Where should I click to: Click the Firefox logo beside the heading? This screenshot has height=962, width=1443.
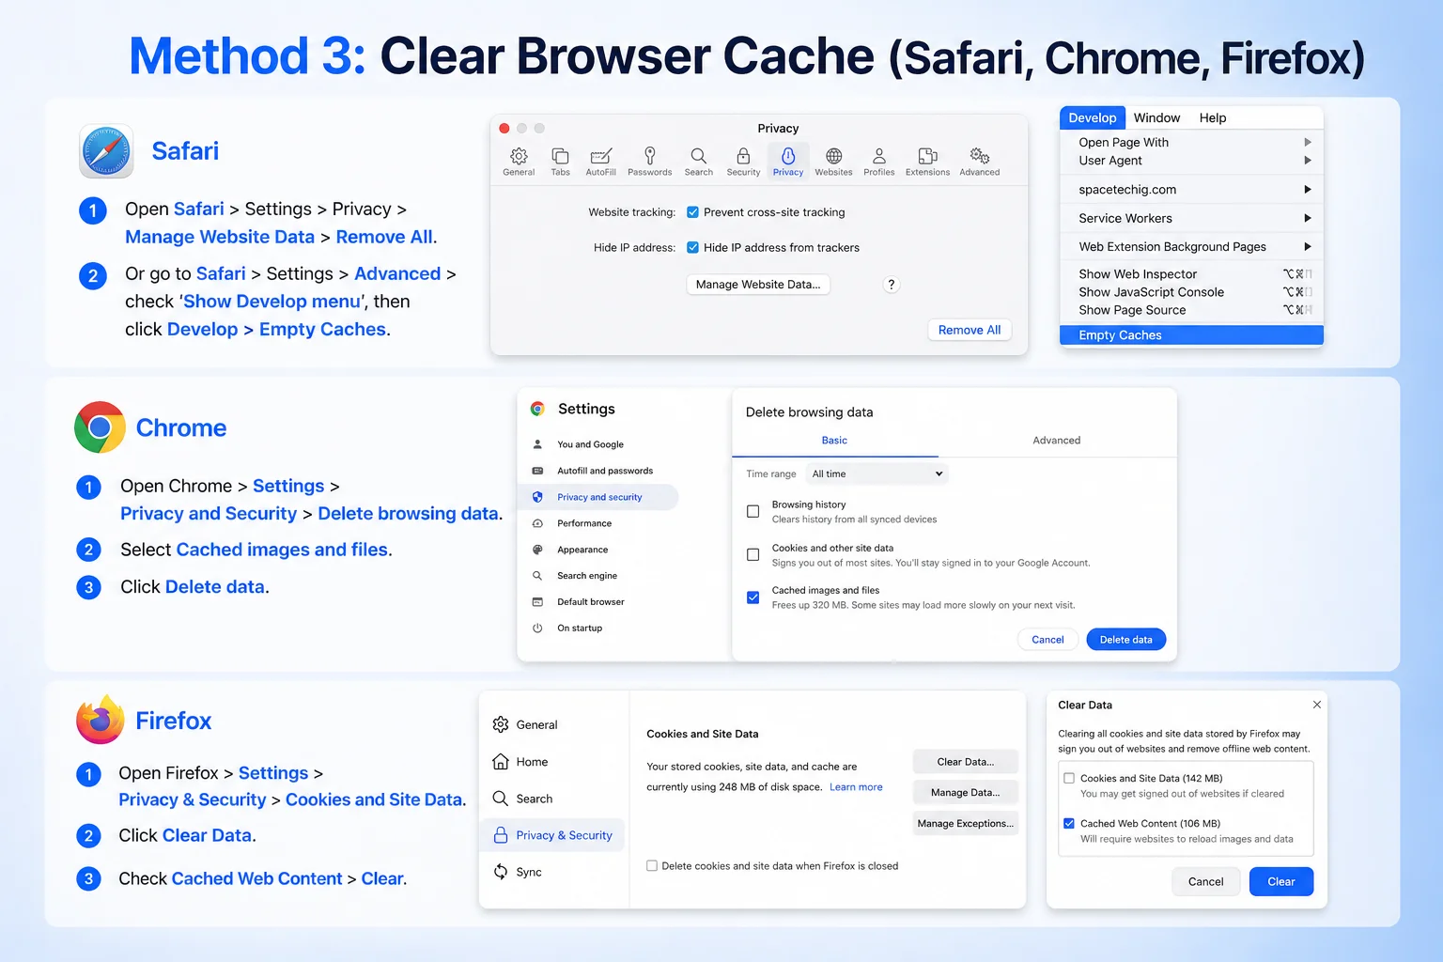pyautogui.click(x=101, y=721)
